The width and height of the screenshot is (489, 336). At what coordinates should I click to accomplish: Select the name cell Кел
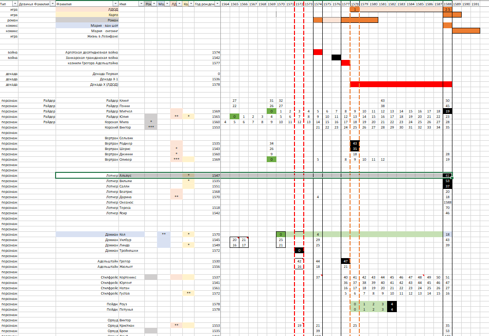click(x=132, y=235)
